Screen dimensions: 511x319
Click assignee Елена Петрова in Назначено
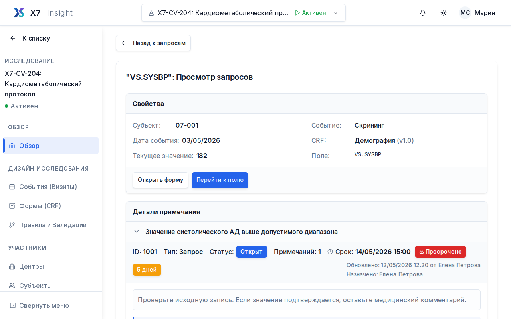pyautogui.click(x=401, y=274)
